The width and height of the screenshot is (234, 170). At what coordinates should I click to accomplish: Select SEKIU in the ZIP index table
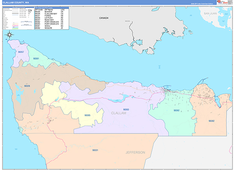47,26
